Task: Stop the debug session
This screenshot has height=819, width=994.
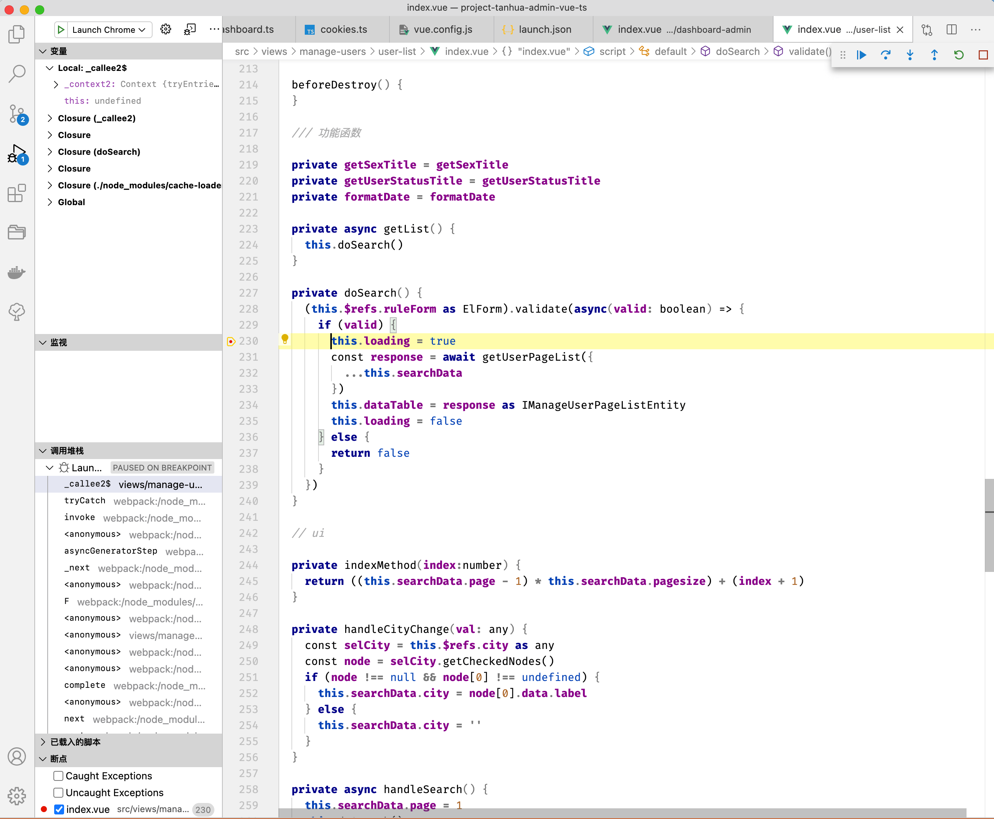Action: click(983, 55)
